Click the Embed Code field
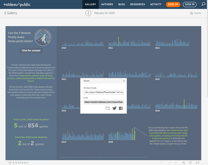The height and width of the screenshot is (165, 208). click(104, 92)
